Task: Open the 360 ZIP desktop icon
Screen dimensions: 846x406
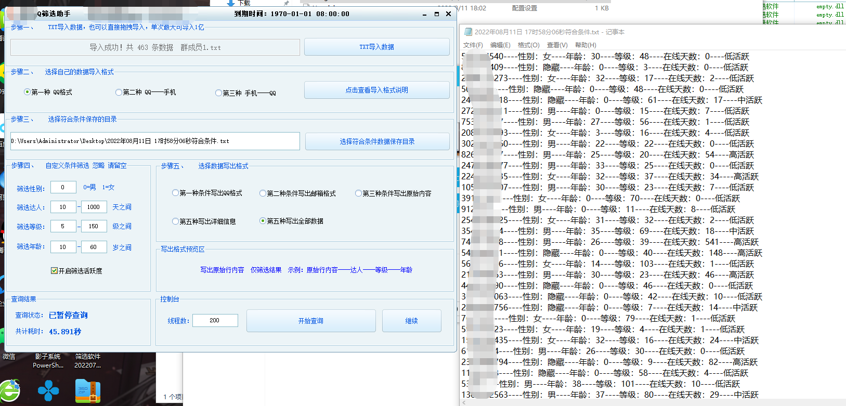Action: pos(88,391)
